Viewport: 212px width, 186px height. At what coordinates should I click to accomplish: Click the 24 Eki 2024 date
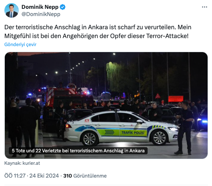[44, 176]
